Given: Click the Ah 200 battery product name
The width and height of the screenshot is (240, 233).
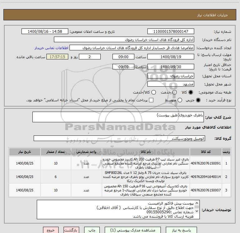Looking at the screenshot, I should (146, 163).
